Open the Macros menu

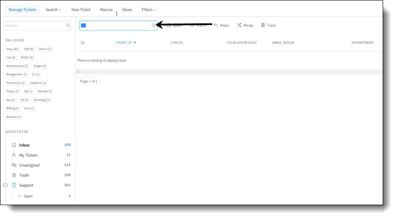click(106, 10)
